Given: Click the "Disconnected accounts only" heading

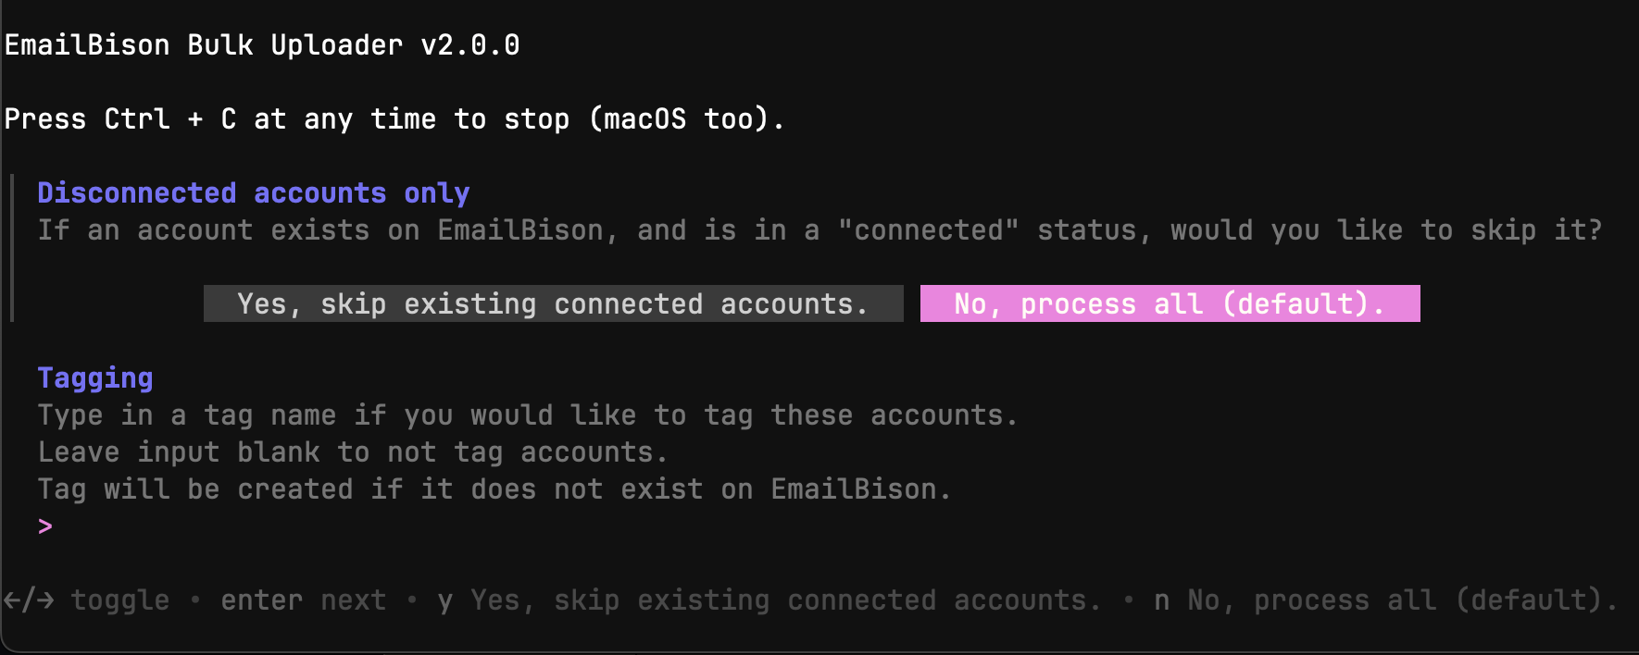Looking at the screenshot, I should pyautogui.click(x=254, y=193).
